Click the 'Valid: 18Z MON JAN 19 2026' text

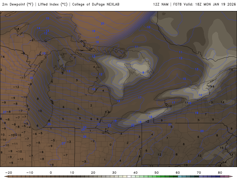point(210,4)
